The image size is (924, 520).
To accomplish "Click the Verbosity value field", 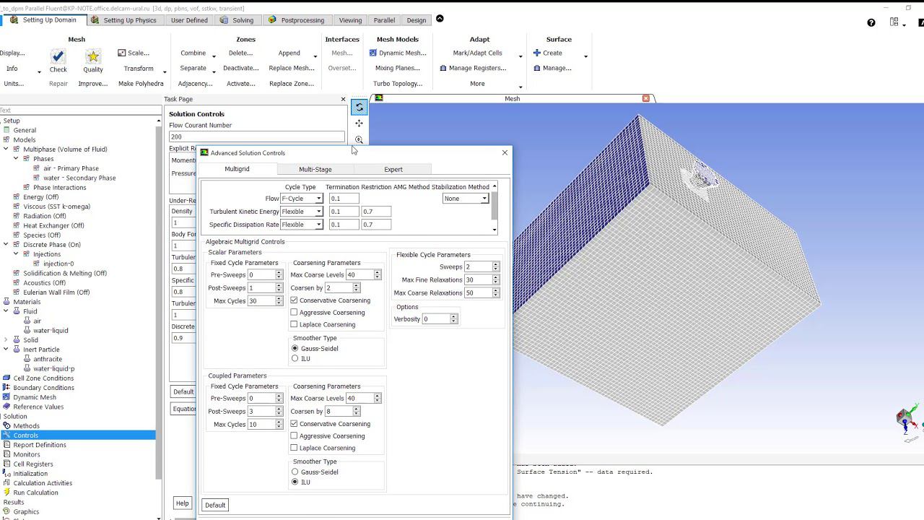I will tap(436, 319).
